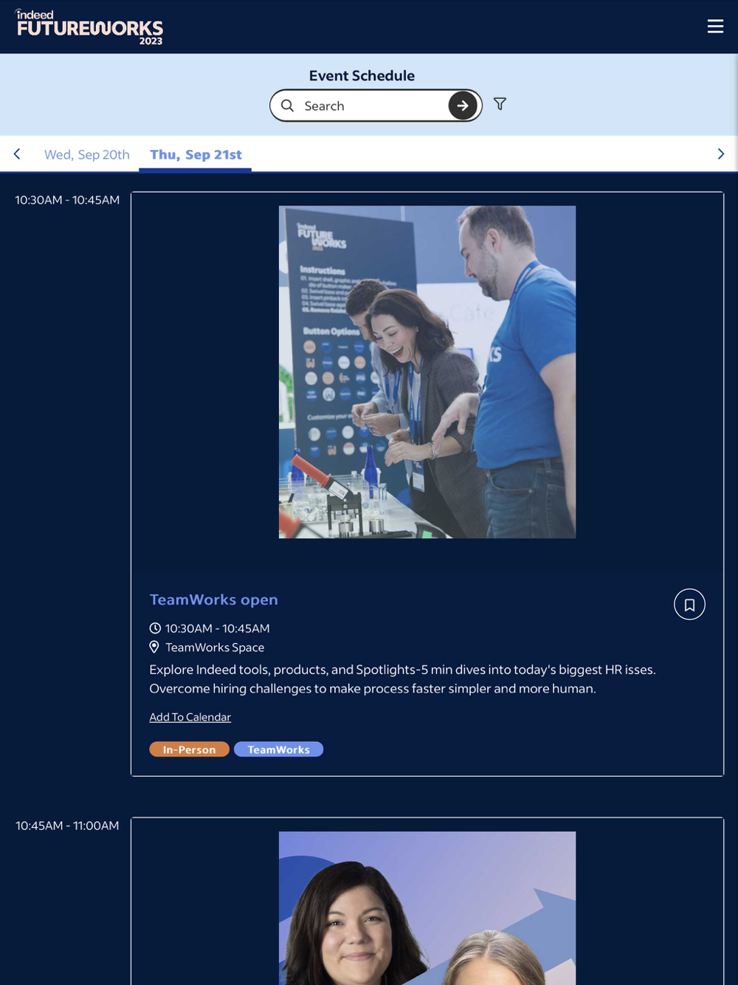Click the location pin by TeamWorks Space
This screenshot has width=738, height=985.
tap(154, 647)
